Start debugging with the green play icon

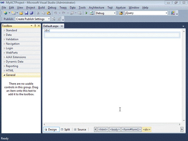coord(86,13)
